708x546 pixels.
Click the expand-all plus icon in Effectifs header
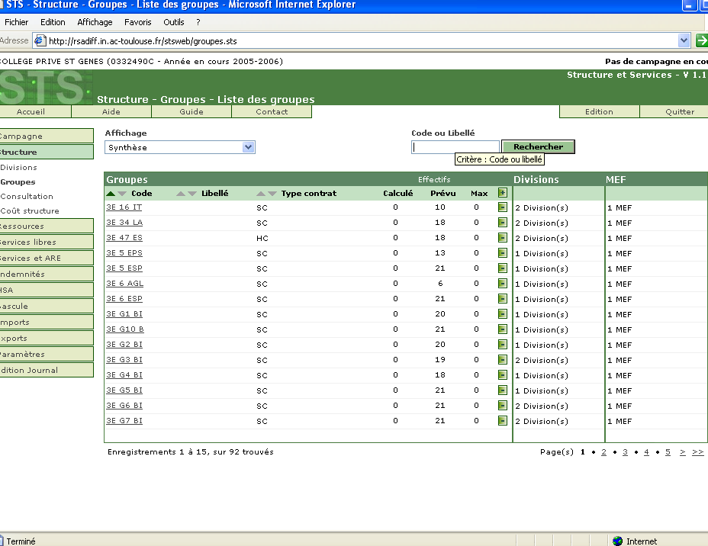pyautogui.click(x=502, y=193)
